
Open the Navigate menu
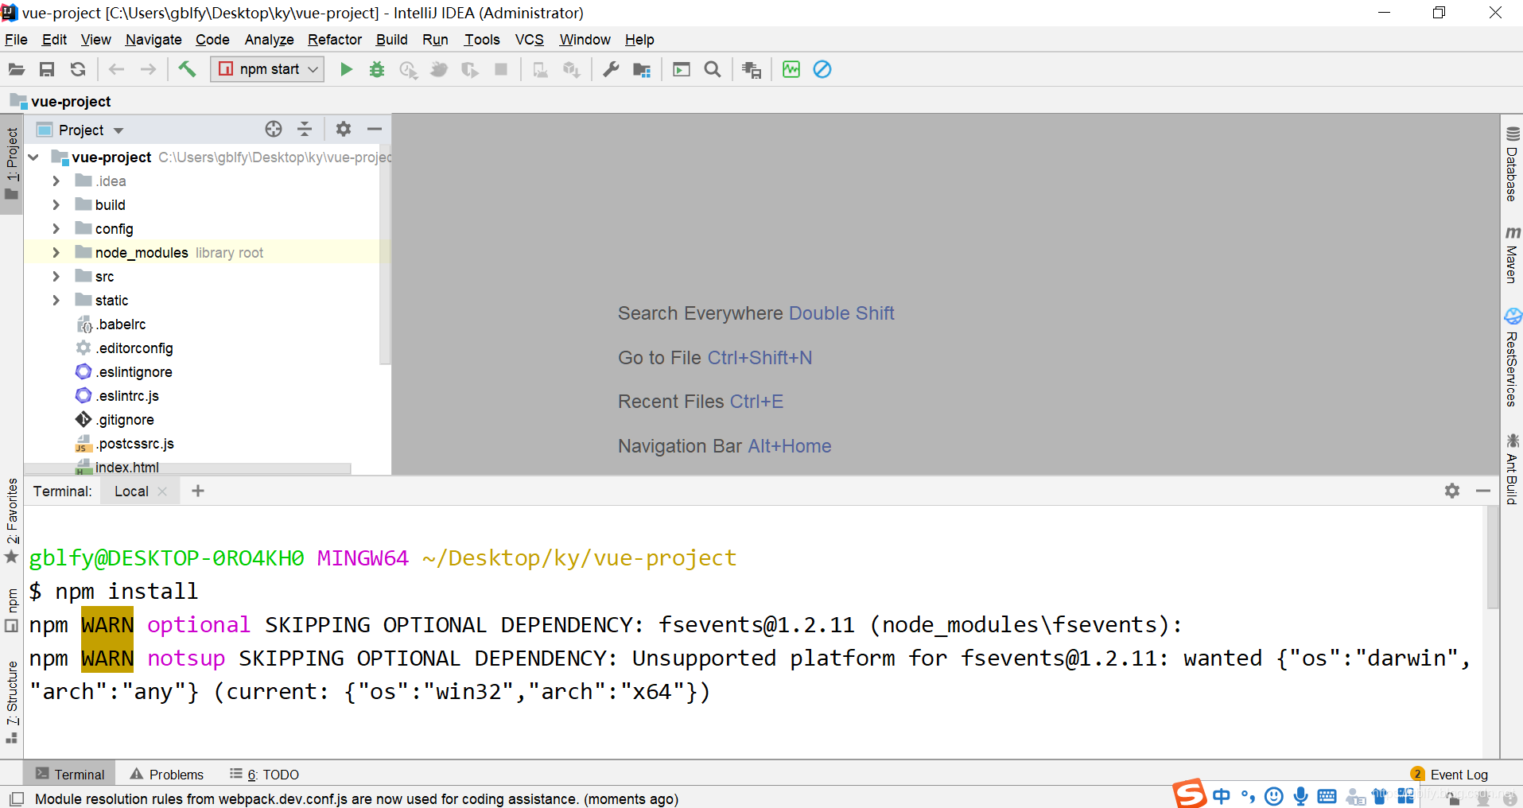[x=153, y=40]
